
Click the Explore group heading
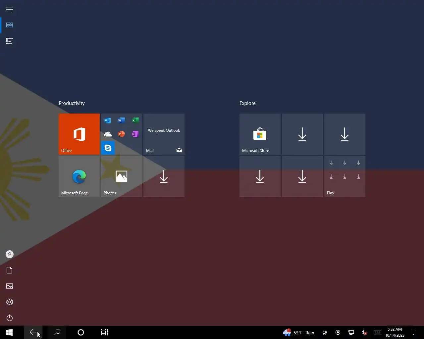(x=247, y=103)
